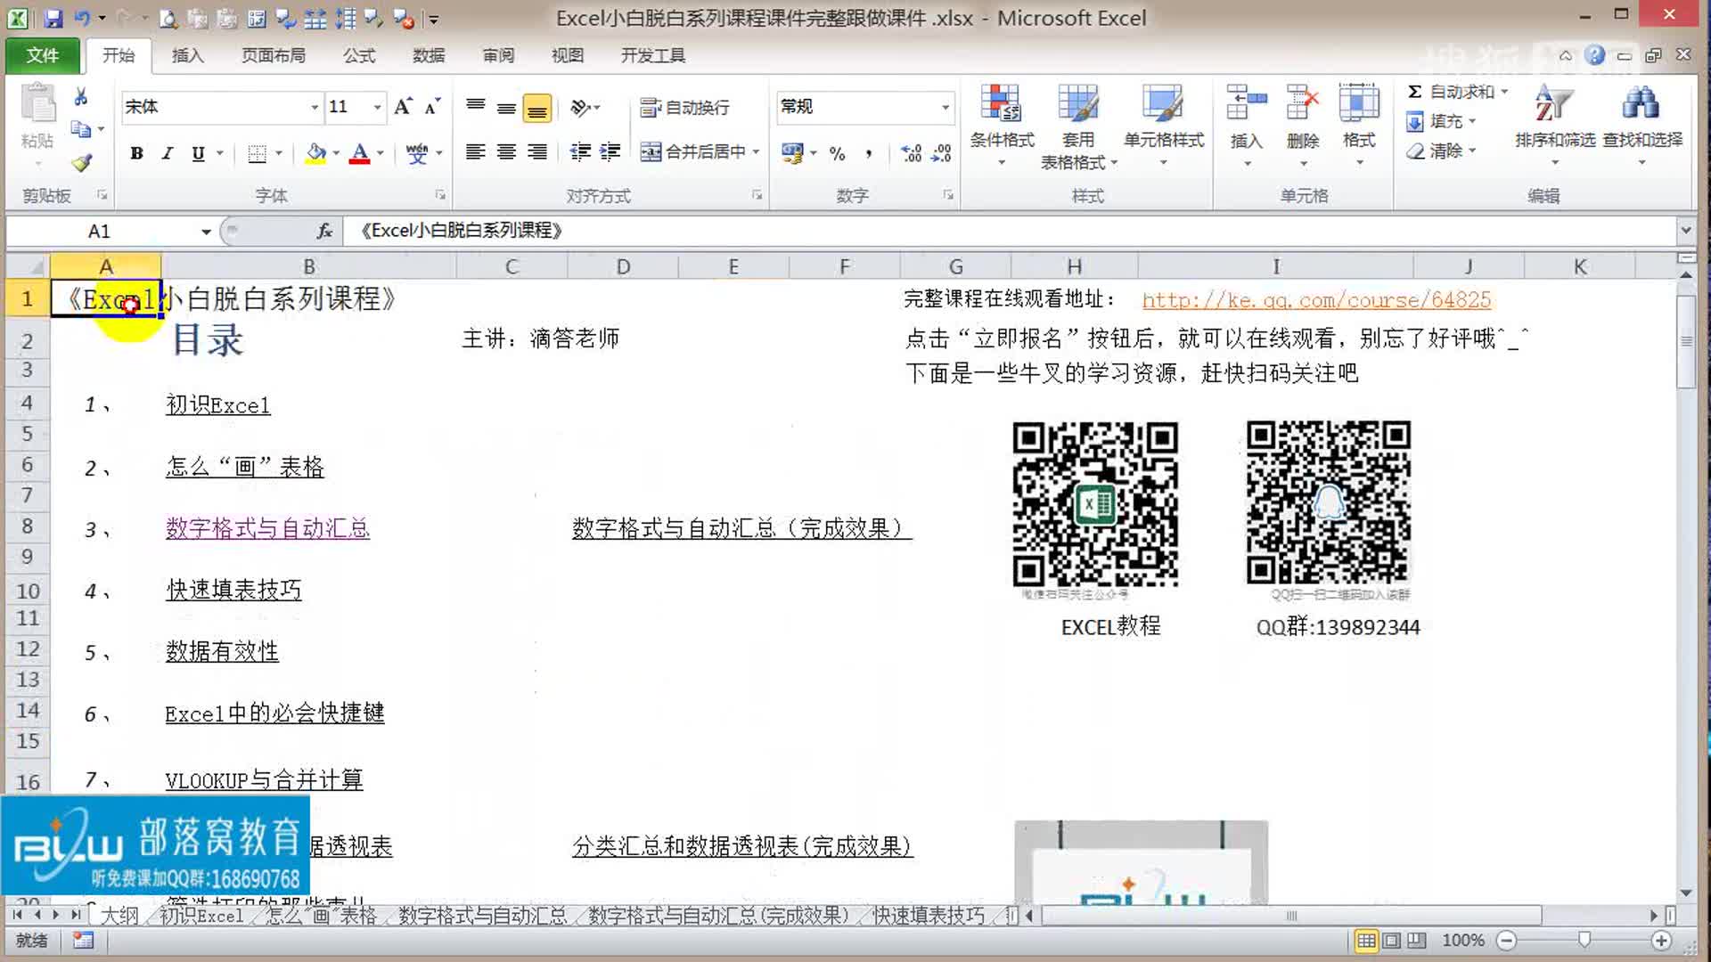Click the Delete cells (删除) icon
Image resolution: width=1711 pixels, height=962 pixels.
(x=1302, y=103)
